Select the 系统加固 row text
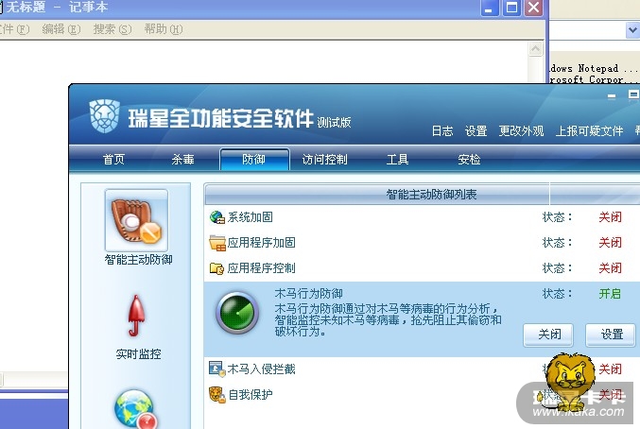Screen dimensions: 640x429 250,217
